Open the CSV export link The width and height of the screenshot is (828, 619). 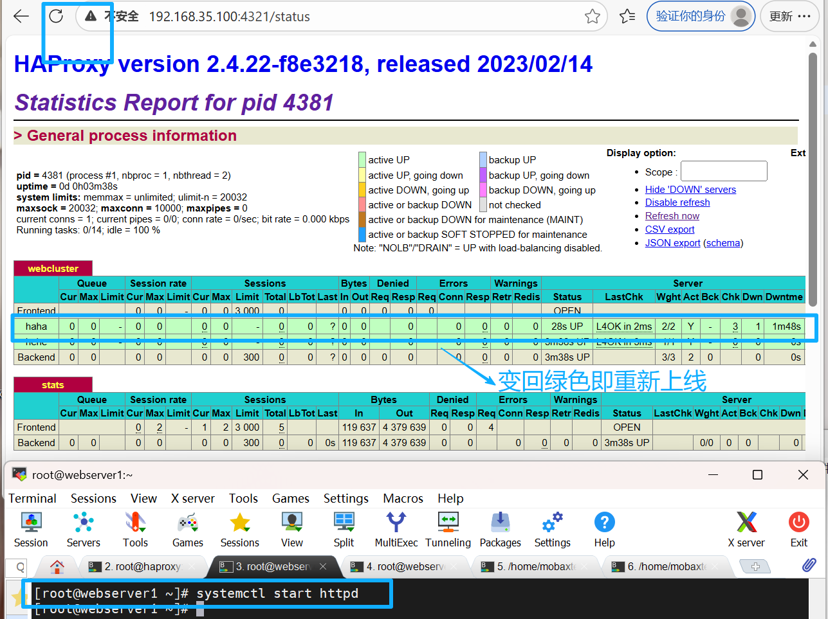(x=670, y=229)
